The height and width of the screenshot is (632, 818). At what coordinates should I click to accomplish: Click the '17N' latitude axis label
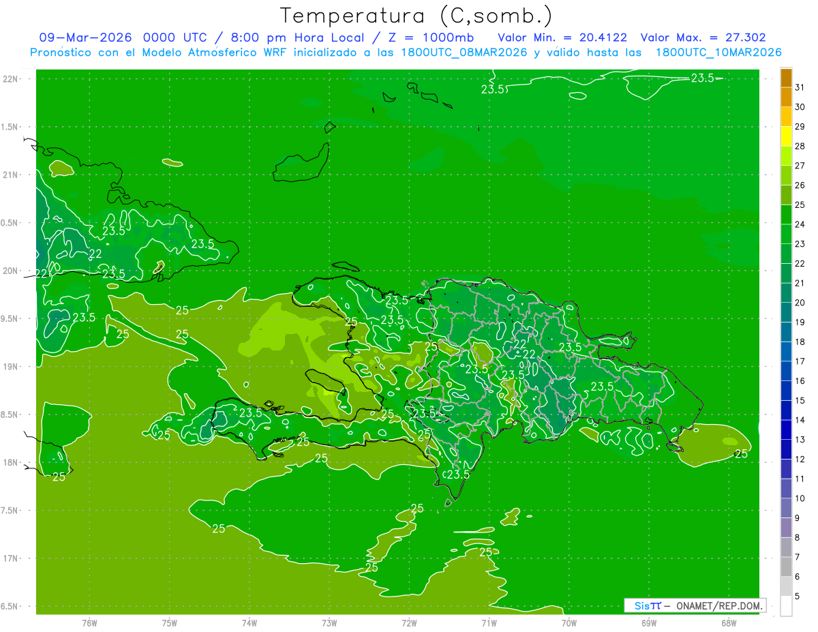(x=10, y=558)
